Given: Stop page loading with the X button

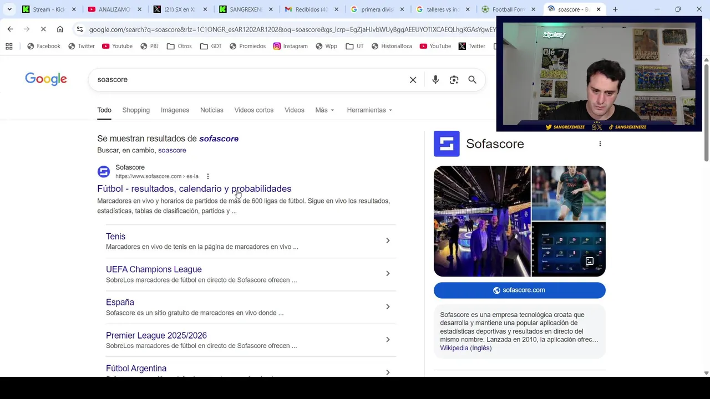Looking at the screenshot, I should coord(43,29).
